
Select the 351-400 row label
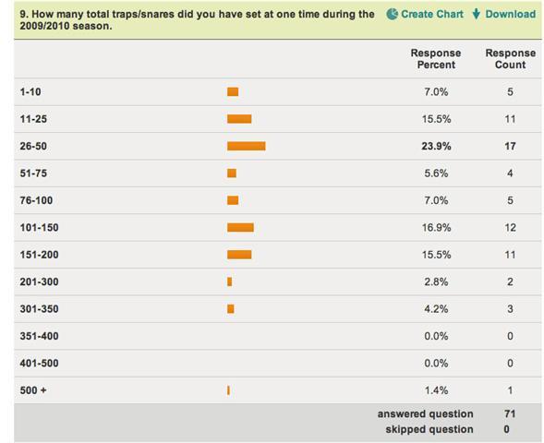39,336
